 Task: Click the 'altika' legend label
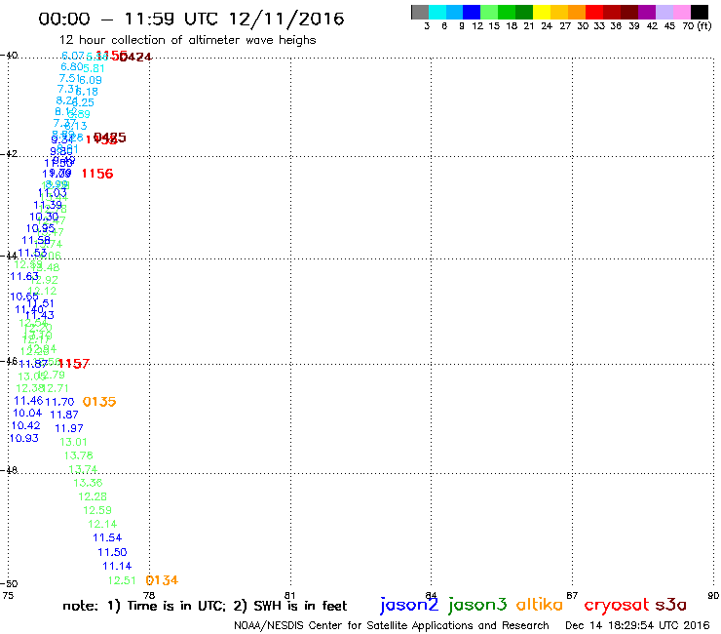[540, 605]
